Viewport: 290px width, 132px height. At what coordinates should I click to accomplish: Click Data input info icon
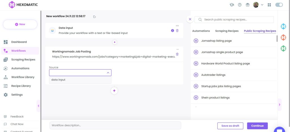click(172, 31)
